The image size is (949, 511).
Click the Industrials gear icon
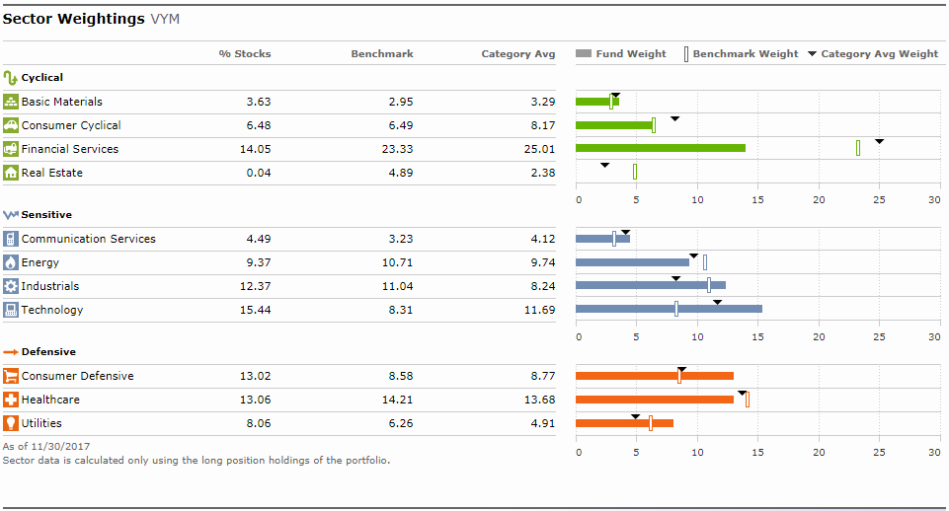coord(11,286)
